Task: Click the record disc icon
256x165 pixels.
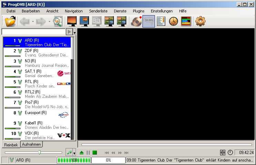Action: (x=136, y=21)
